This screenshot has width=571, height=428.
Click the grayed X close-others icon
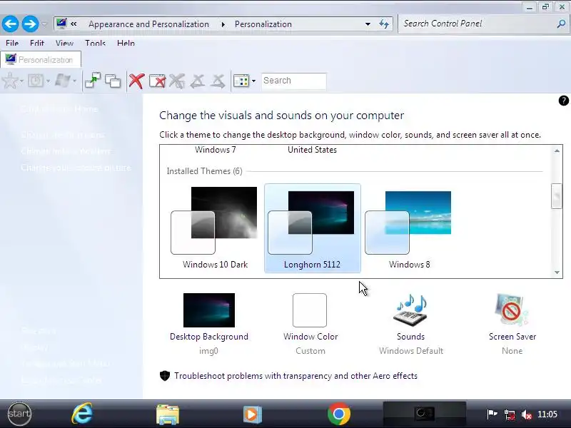point(177,81)
